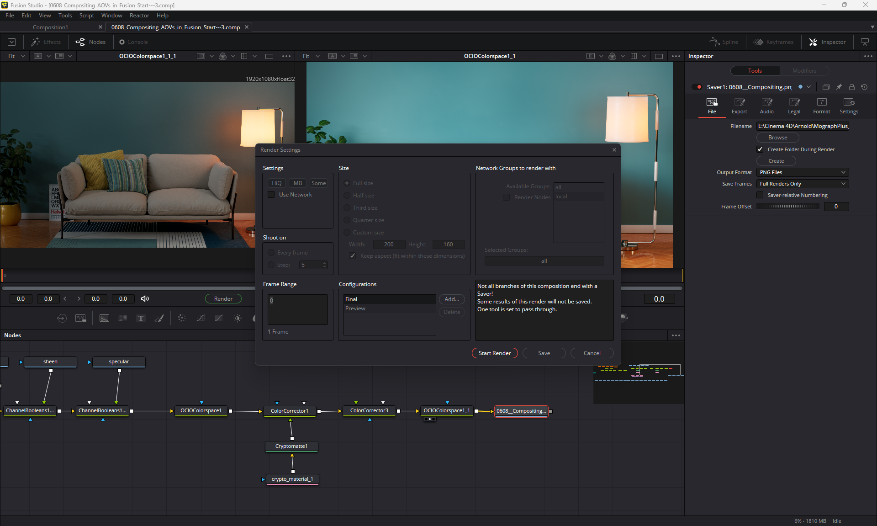Toggle the audio speaker icon
The image size is (877, 526).
pos(145,299)
